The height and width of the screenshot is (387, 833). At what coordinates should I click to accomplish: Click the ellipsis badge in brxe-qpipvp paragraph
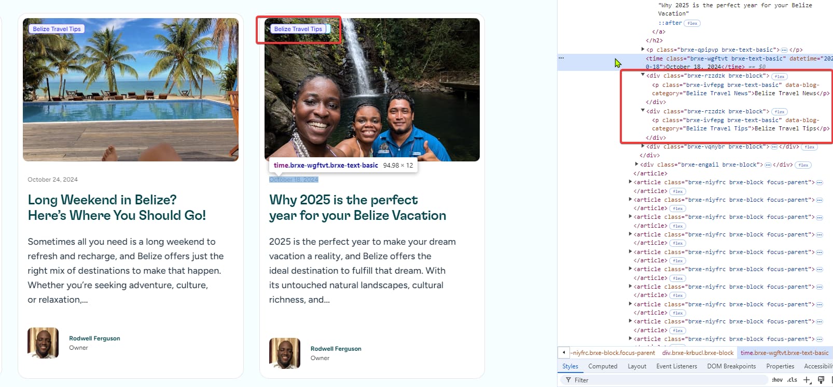(784, 50)
